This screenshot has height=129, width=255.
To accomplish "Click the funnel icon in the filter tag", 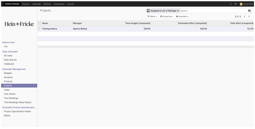I will [148, 11].
